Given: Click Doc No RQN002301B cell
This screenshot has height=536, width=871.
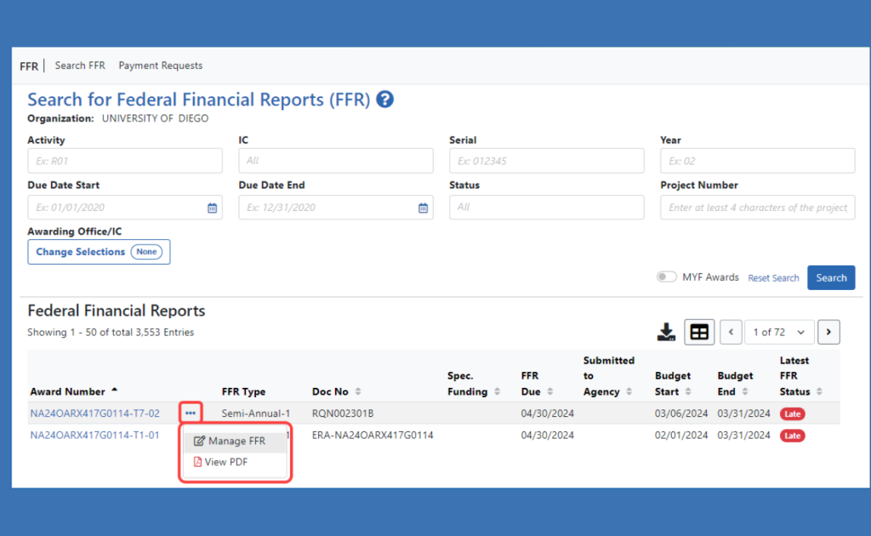Looking at the screenshot, I should (343, 413).
